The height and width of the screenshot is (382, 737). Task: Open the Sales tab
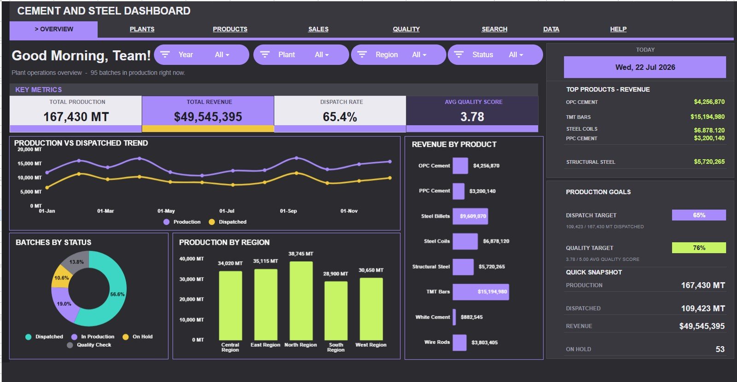coord(318,29)
